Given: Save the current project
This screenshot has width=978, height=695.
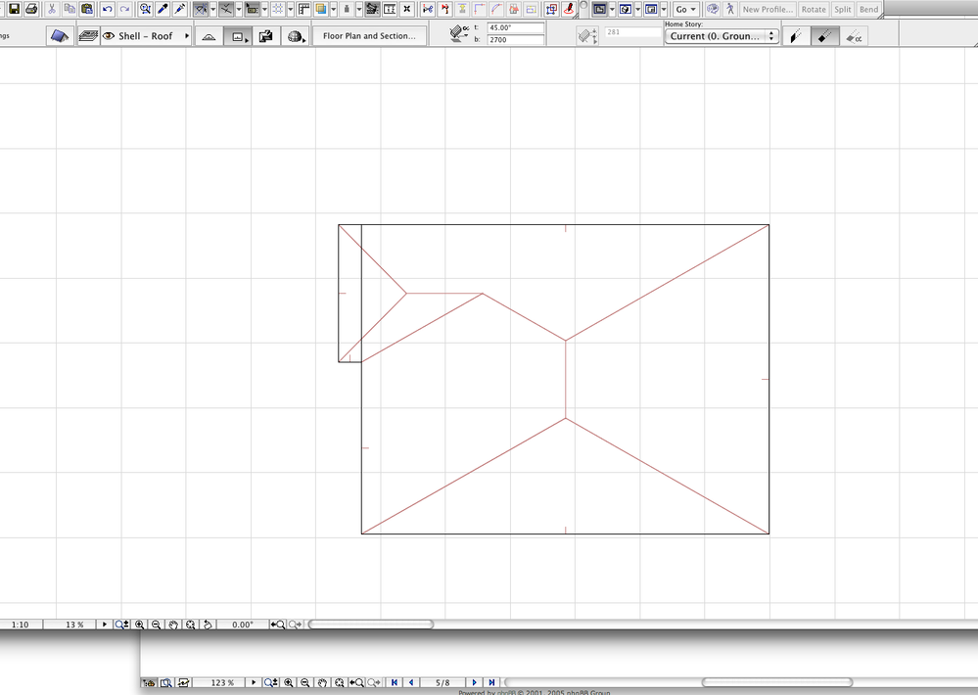Looking at the screenshot, I should click(x=13, y=9).
